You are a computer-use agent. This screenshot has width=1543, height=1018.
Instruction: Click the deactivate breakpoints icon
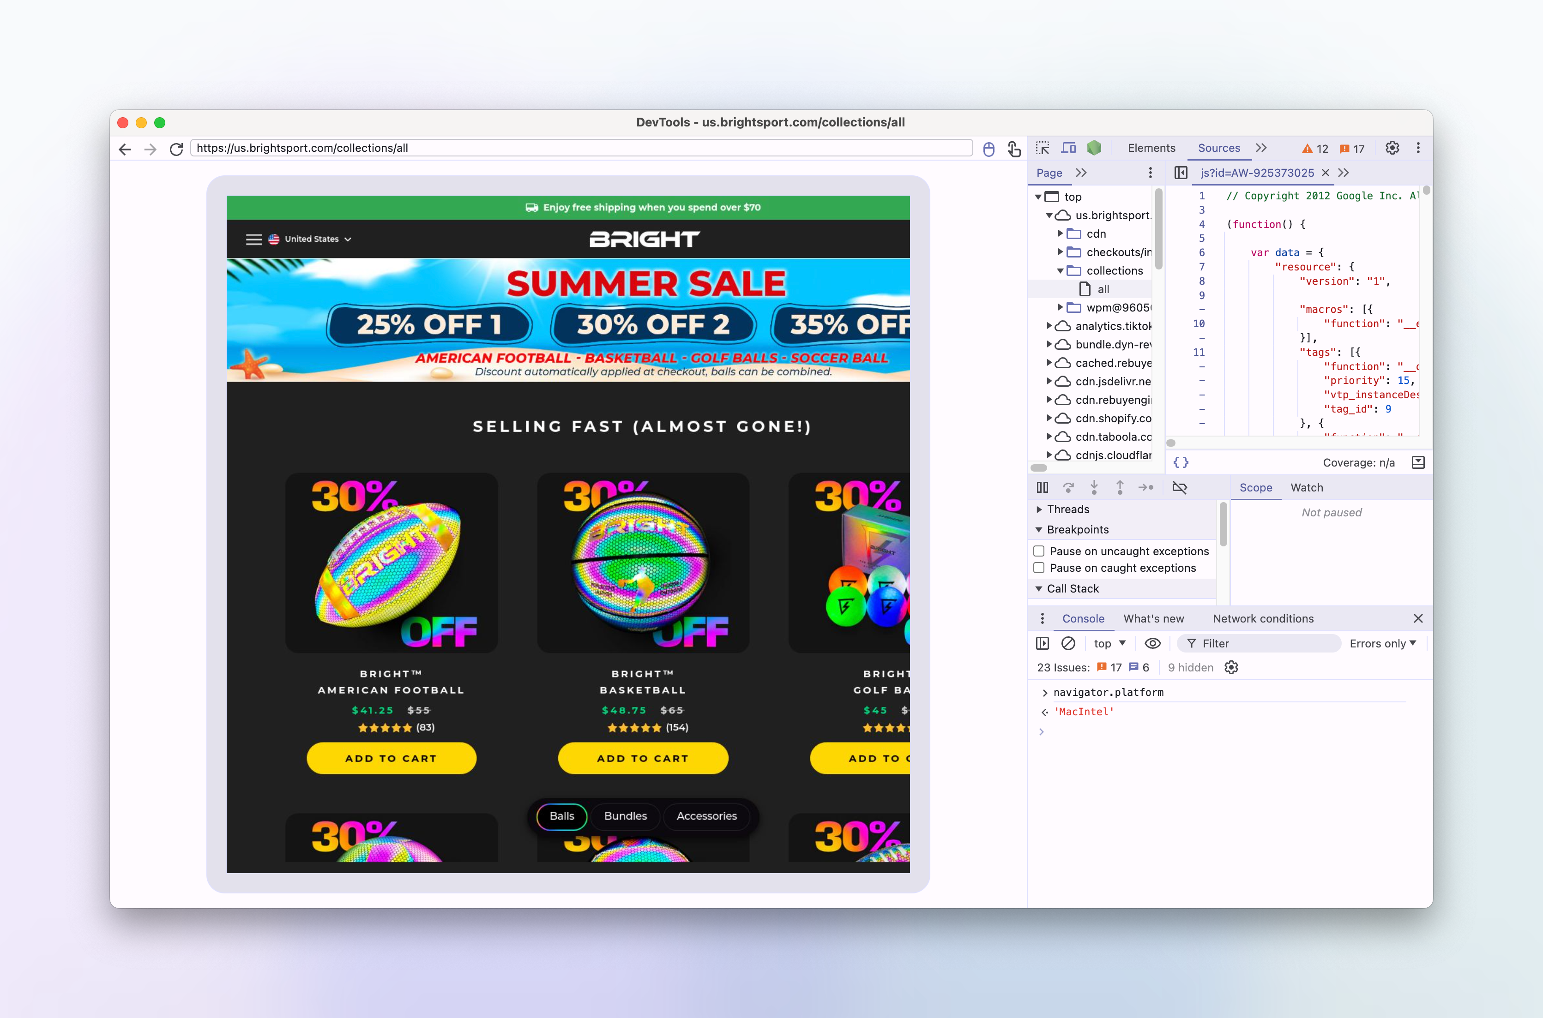(x=1179, y=488)
